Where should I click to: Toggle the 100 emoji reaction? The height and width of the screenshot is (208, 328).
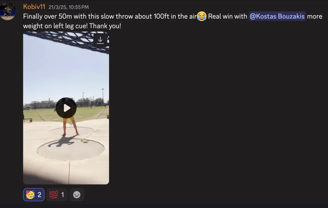click(57, 195)
